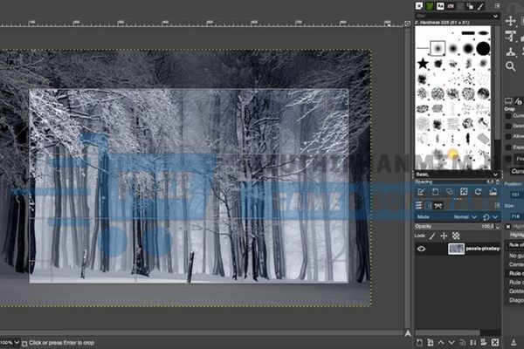Click the edit brush icon

tap(421, 191)
